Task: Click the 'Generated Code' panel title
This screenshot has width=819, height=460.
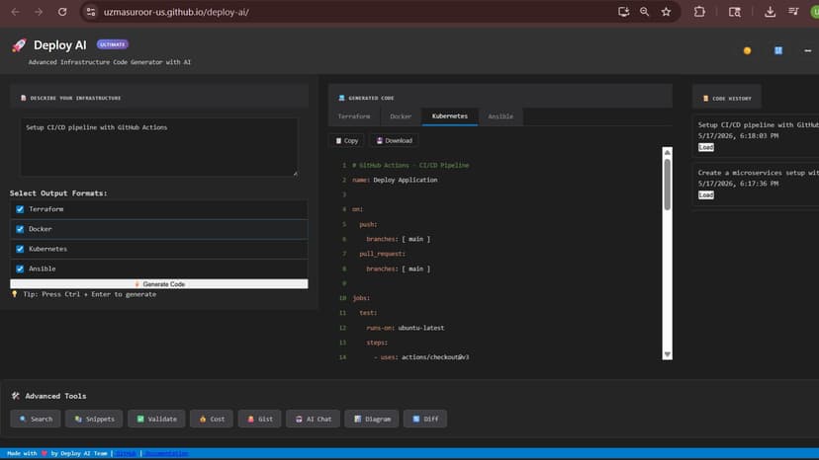Action: [371, 98]
